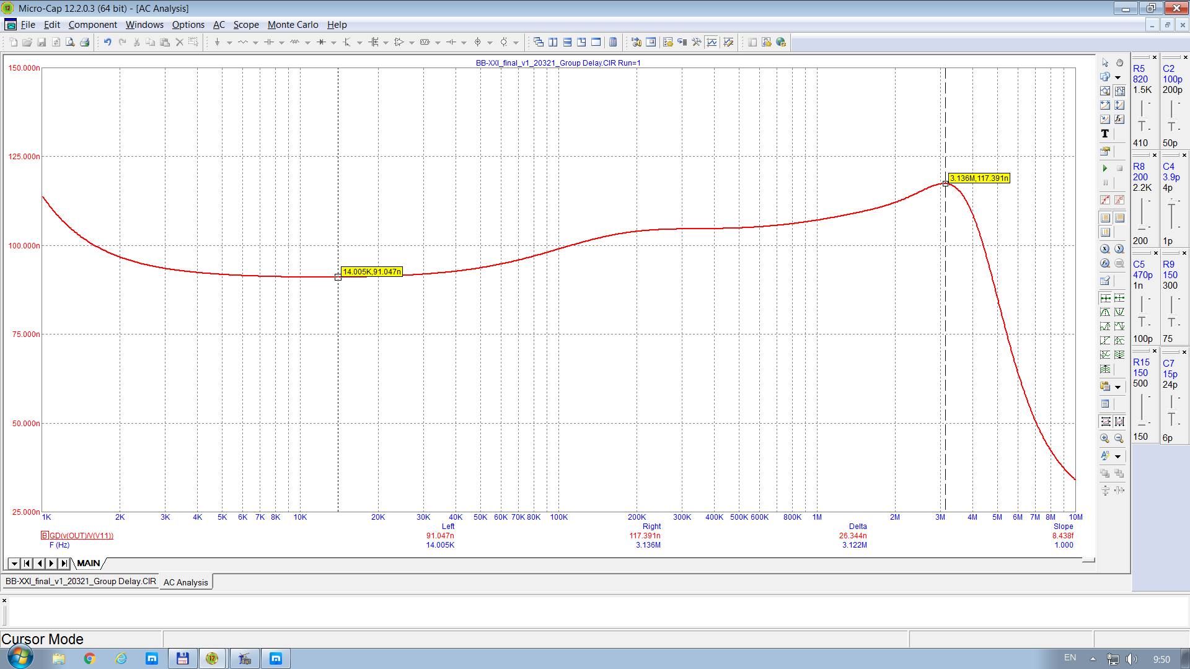This screenshot has height=669, width=1190.
Task: Open the page selector dropdown left of MAIN
Action: 14,564
